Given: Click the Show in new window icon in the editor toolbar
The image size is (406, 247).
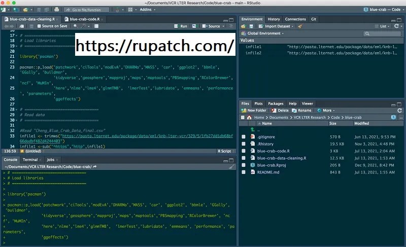Looking at the screenshot, I should tap(22, 26).
